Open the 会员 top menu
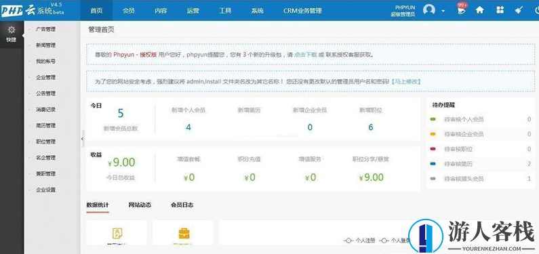This screenshot has height=254, width=539. (x=129, y=11)
